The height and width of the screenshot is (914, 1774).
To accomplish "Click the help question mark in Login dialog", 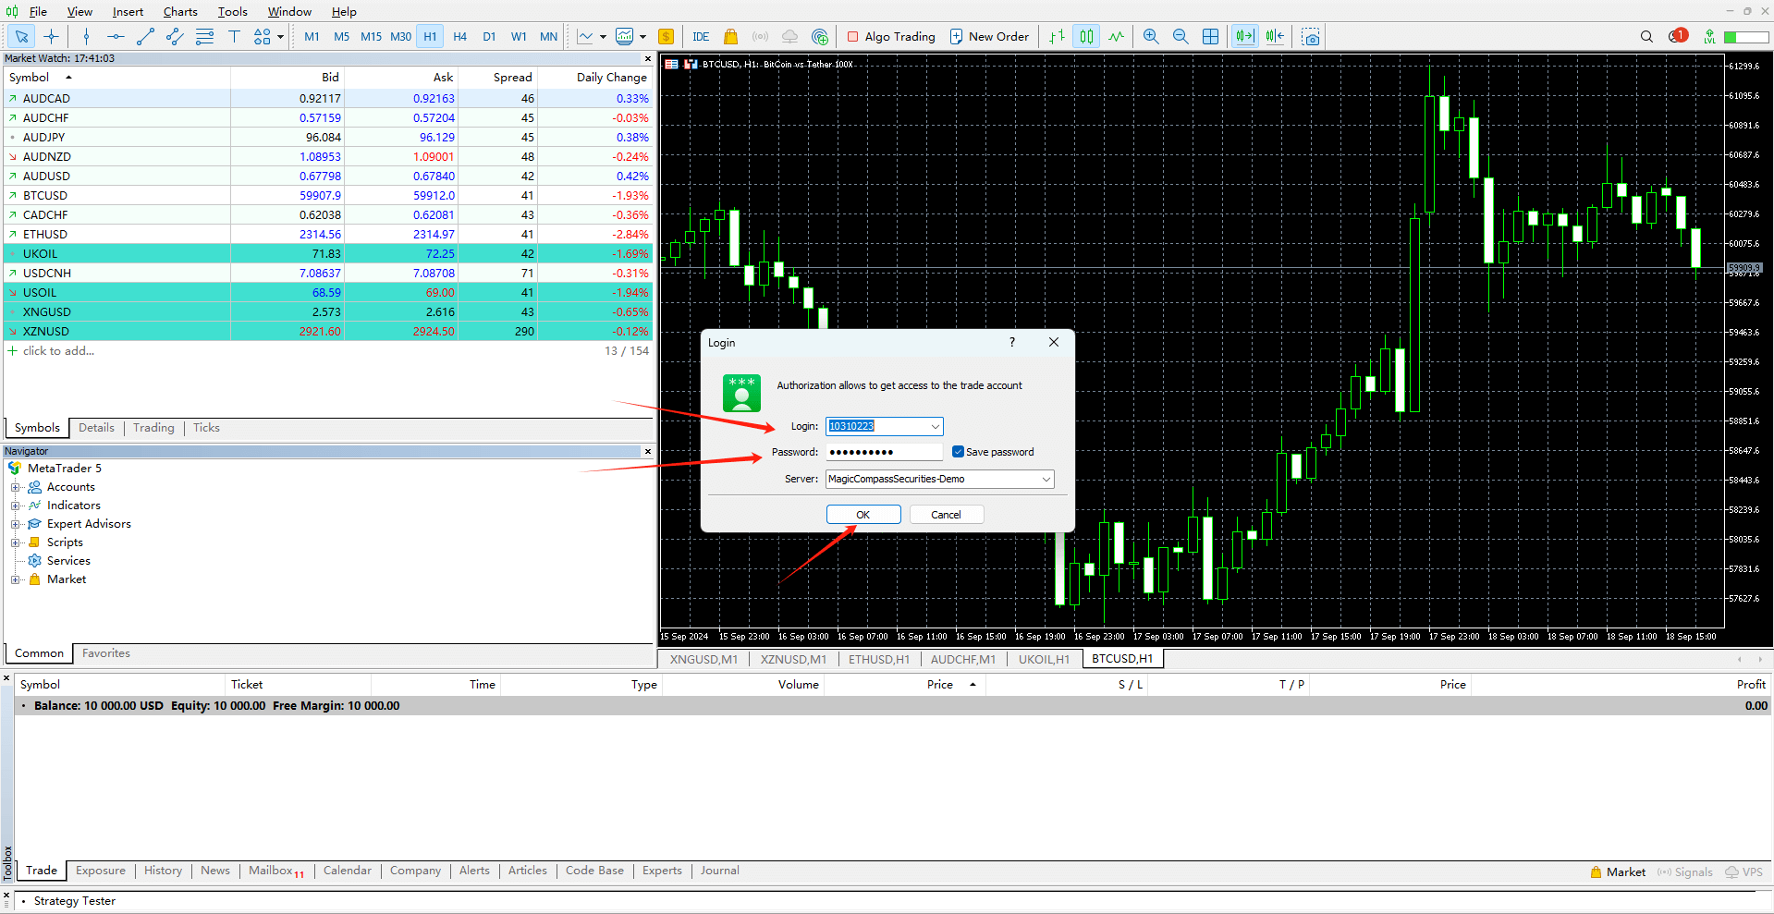I will (1012, 342).
